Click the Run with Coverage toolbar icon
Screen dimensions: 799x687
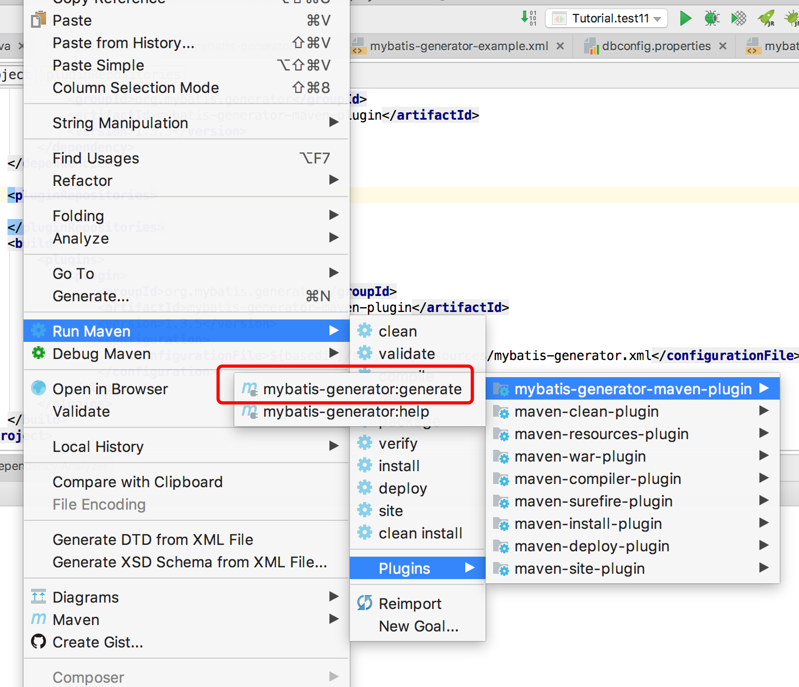(739, 18)
